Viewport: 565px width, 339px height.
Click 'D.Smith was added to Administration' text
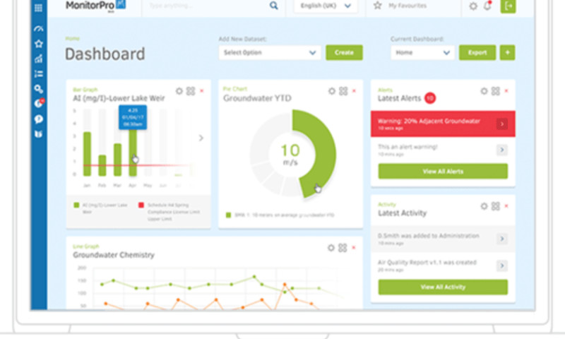pyautogui.click(x=429, y=236)
